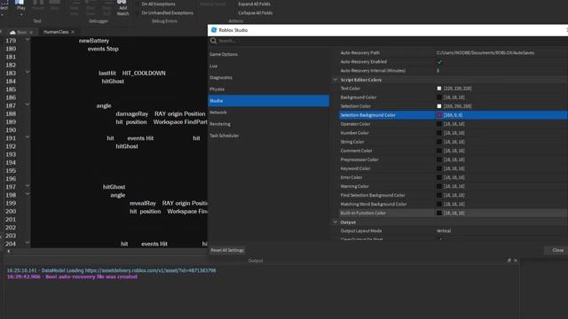Open the Play button dropdown arrow
The height and width of the screenshot is (319, 568).
(21, 15)
